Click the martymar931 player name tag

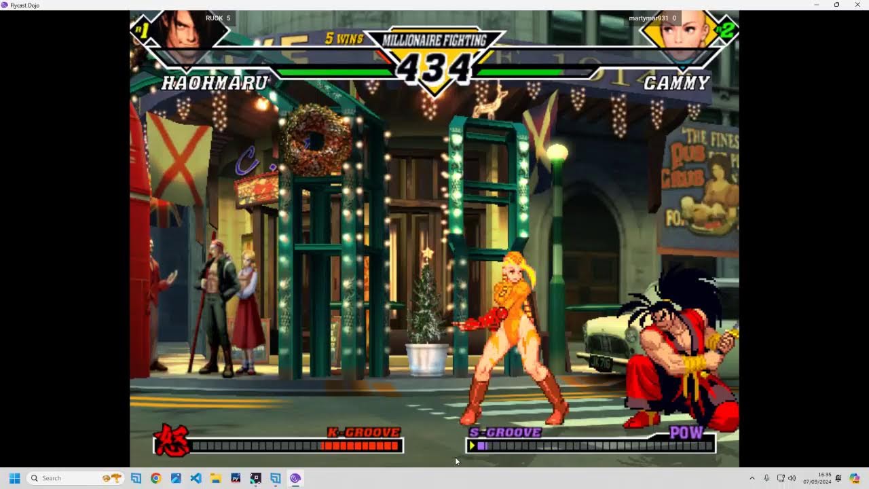click(x=652, y=18)
